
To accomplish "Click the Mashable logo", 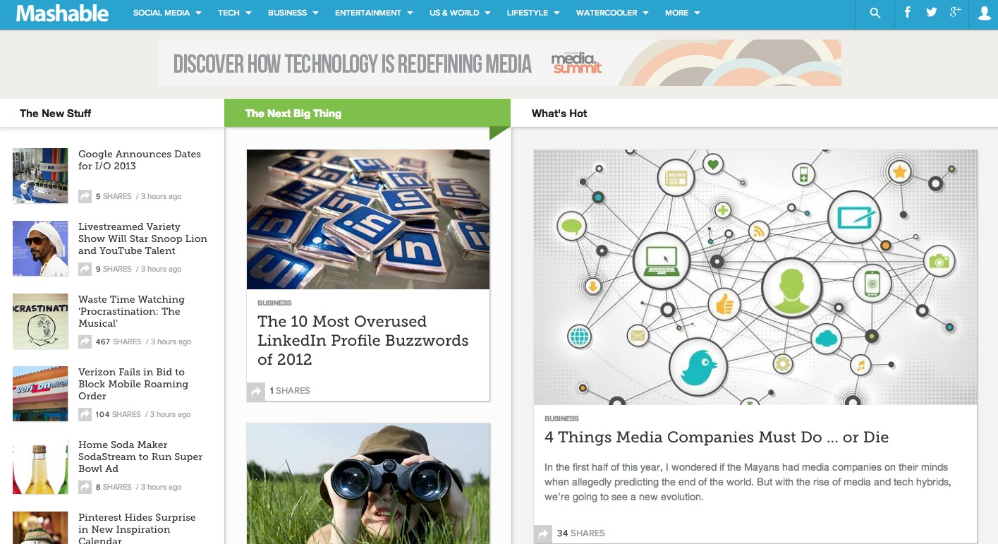I will 62,13.
